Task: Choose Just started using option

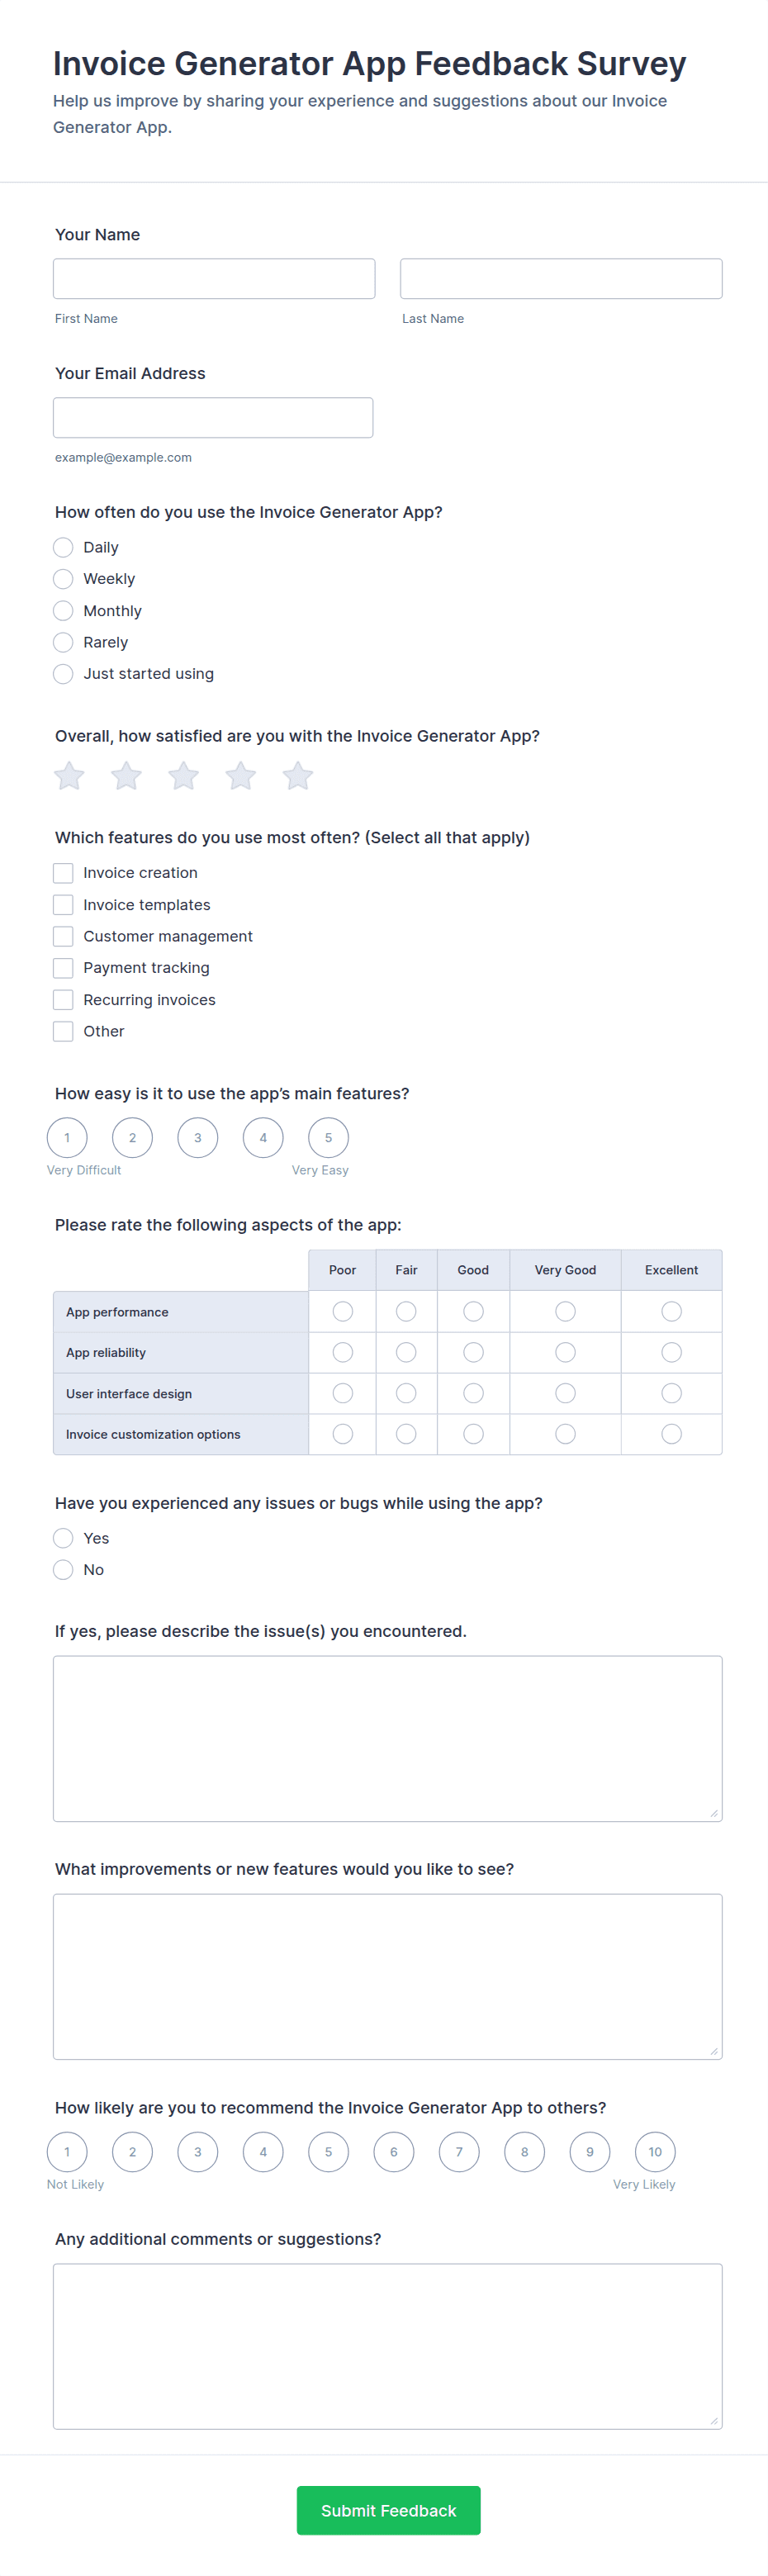Action: (63, 674)
